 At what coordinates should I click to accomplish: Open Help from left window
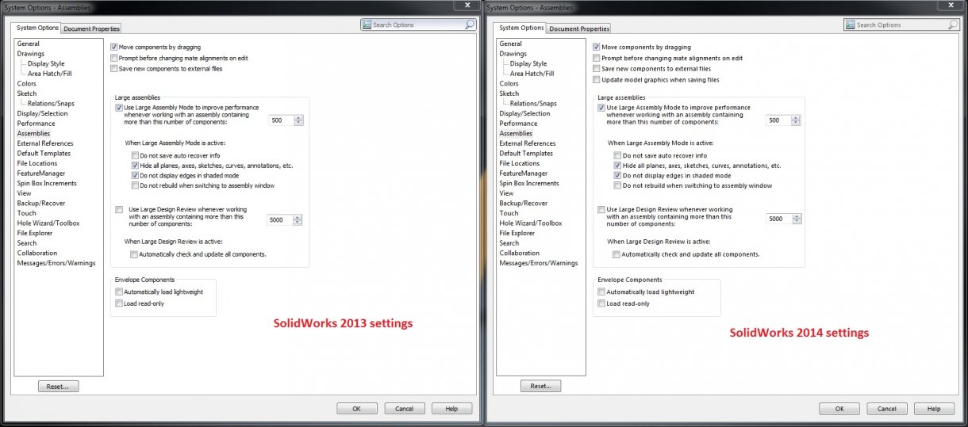452,409
